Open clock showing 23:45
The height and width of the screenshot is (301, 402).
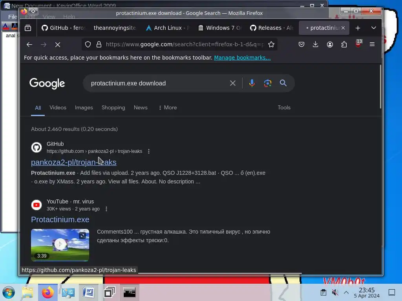(367, 292)
